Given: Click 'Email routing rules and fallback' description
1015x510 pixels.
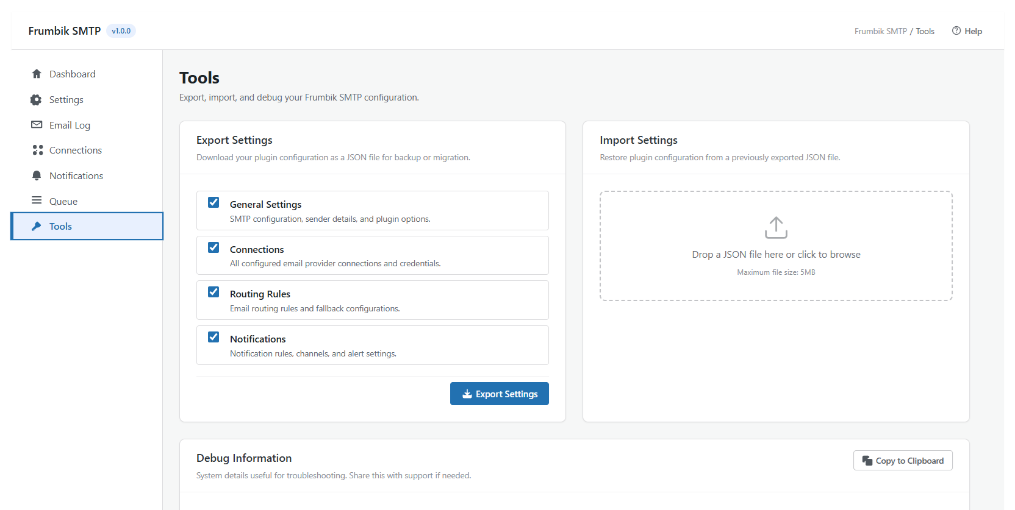Looking at the screenshot, I should pyautogui.click(x=315, y=308).
